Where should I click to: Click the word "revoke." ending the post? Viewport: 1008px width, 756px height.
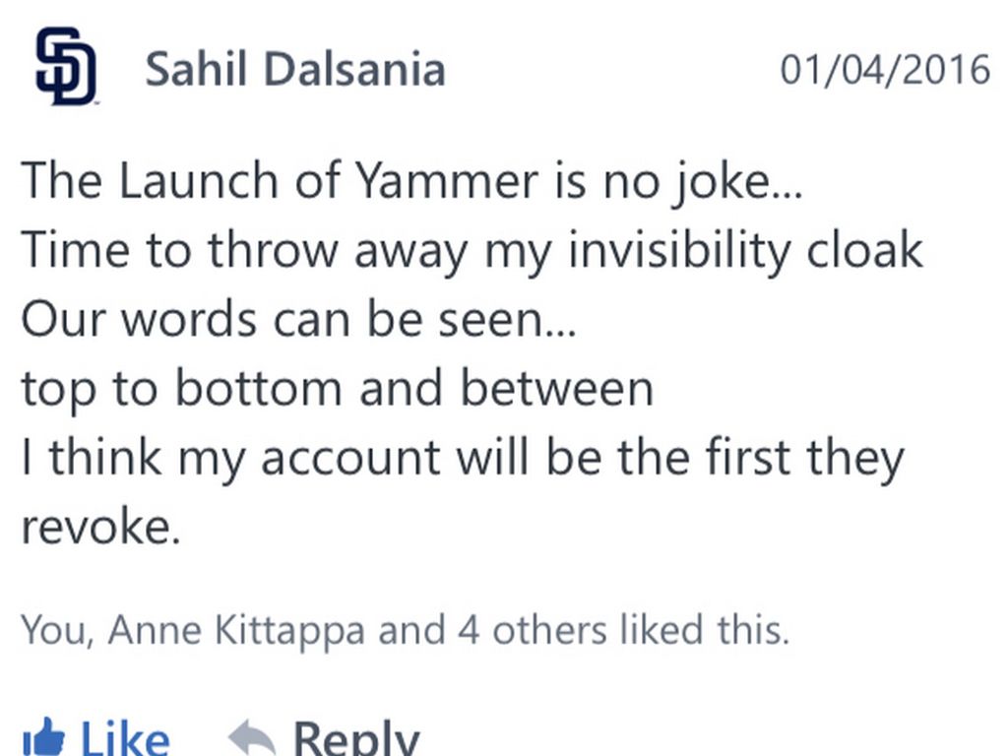(100, 529)
